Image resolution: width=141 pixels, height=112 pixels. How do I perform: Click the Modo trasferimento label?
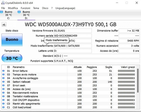tap(42, 46)
